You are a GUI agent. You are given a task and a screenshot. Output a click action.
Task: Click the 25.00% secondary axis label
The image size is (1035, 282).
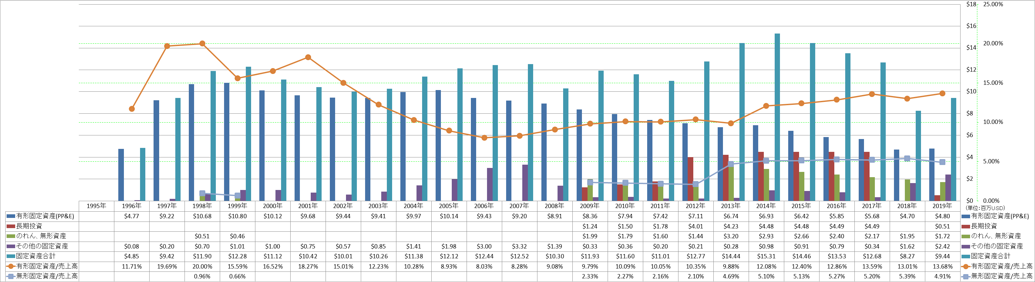pos(993,4)
